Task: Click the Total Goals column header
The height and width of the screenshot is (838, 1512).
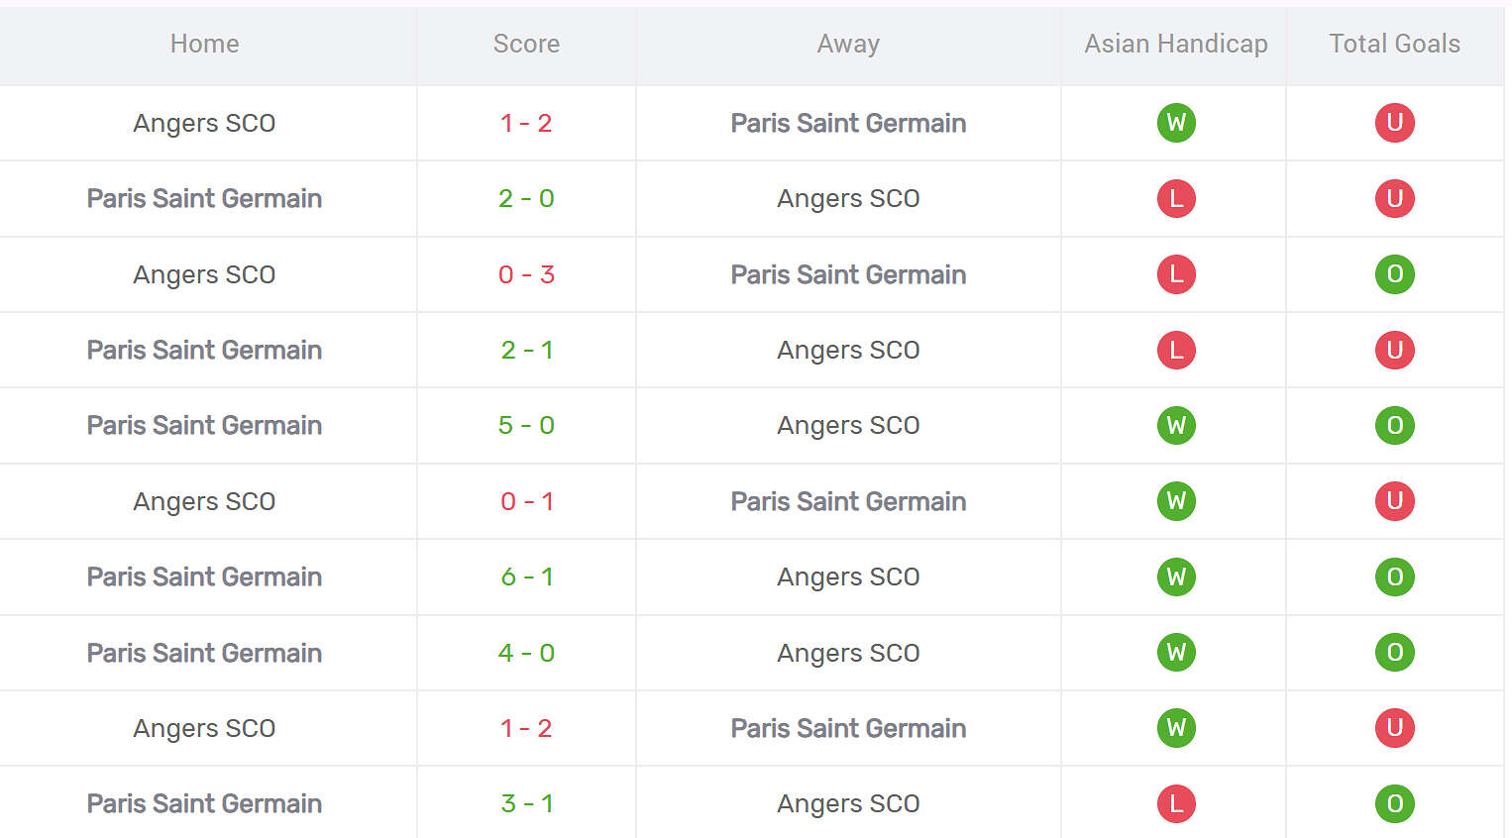Action: (1394, 44)
